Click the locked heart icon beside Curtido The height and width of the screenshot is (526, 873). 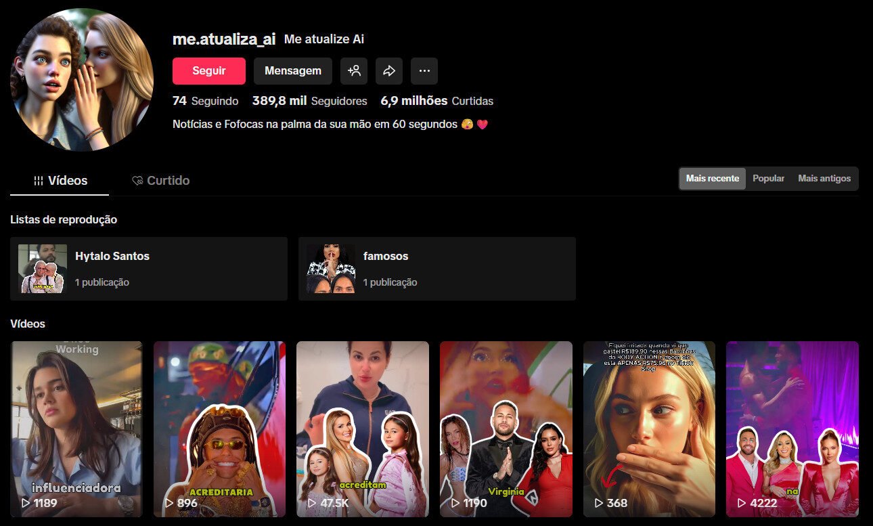pyautogui.click(x=137, y=180)
